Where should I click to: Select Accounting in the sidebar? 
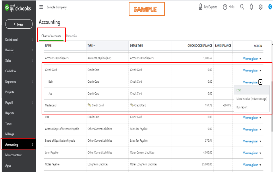tap(11, 145)
